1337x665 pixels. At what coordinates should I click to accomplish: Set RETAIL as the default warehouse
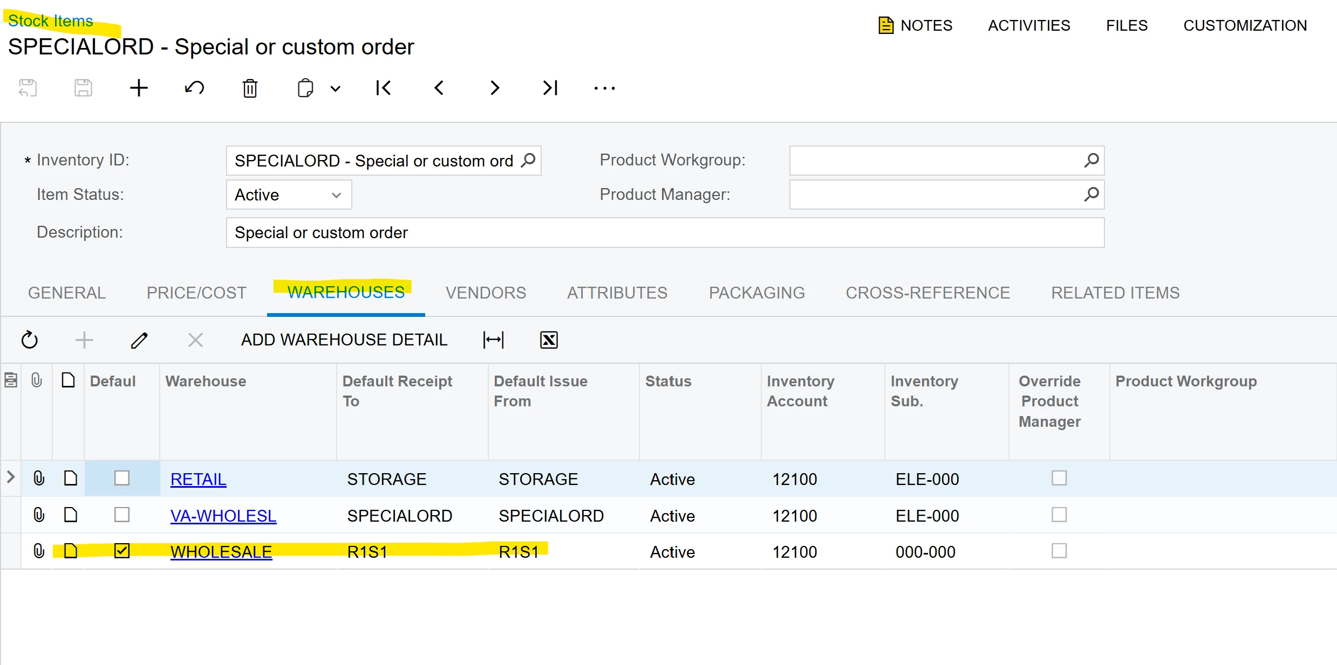tap(122, 477)
